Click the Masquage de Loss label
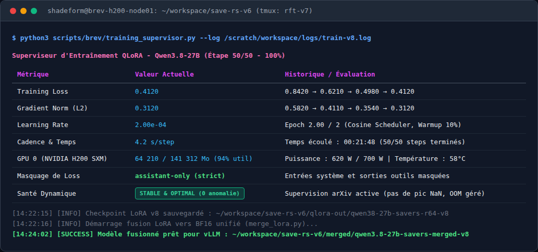Viewport: 538px width, 252px height. pos(48,176)
